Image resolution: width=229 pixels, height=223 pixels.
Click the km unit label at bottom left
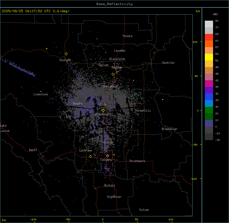pos(4,220)
